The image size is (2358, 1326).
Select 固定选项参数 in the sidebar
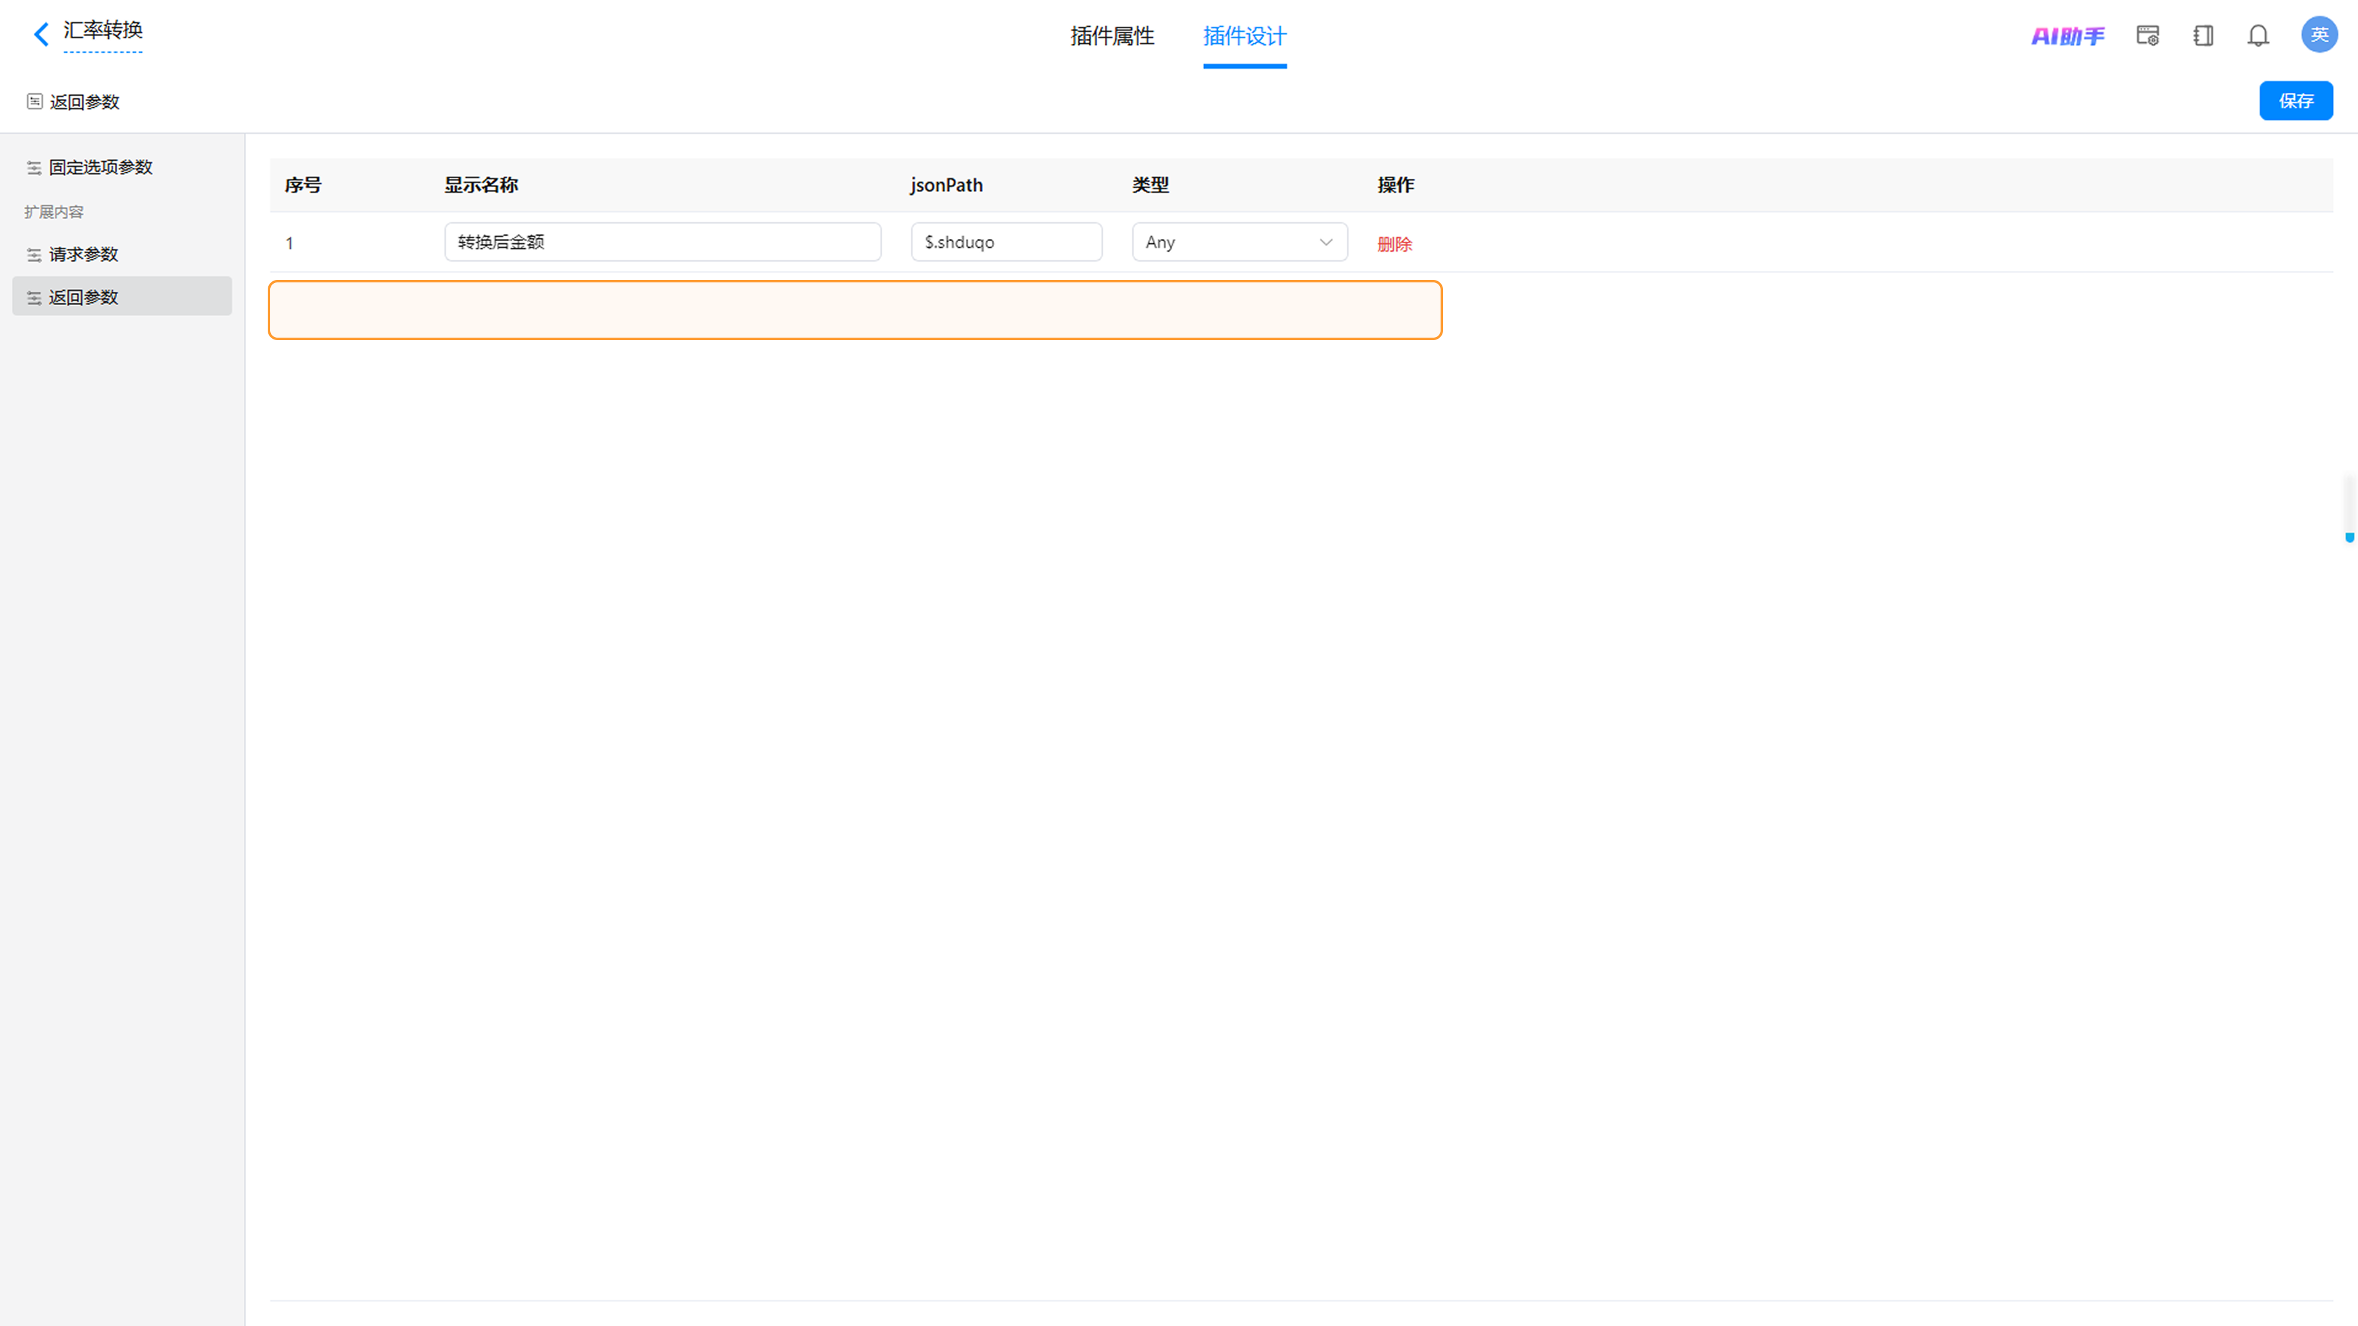pyautogui.click(x=122, y=168)
